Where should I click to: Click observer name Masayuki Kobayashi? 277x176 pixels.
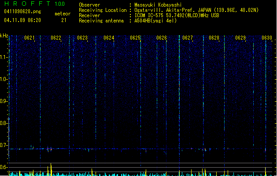pyautogui.click(x=158, y=5)
